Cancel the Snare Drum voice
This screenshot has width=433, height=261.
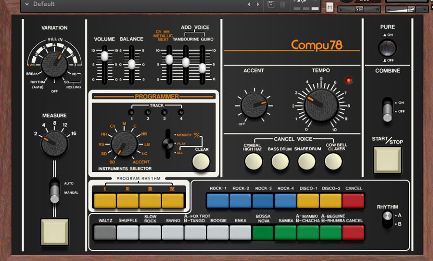coord(306,162)
